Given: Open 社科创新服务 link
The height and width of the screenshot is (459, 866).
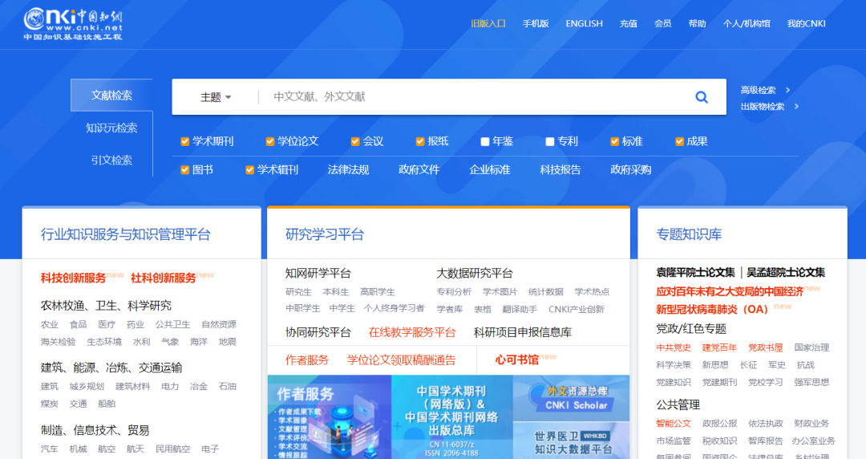Looking at the screenshot, I should [164, 278].
